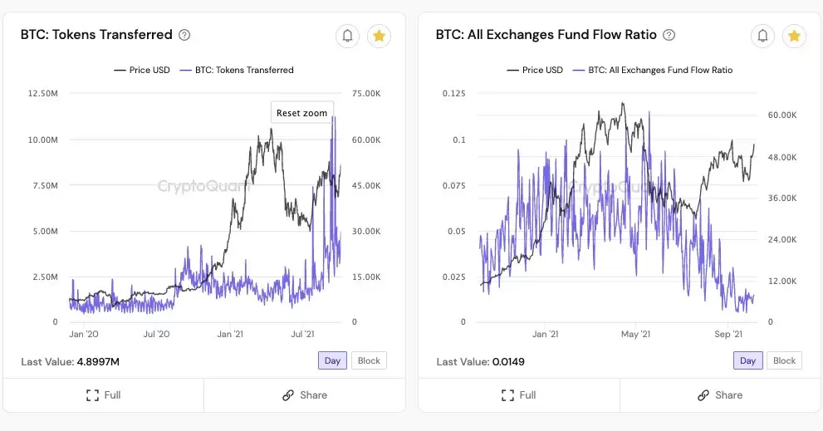
Task: Click the share link icon under Fund Flow chart
Action: click(x=703, y=395)
